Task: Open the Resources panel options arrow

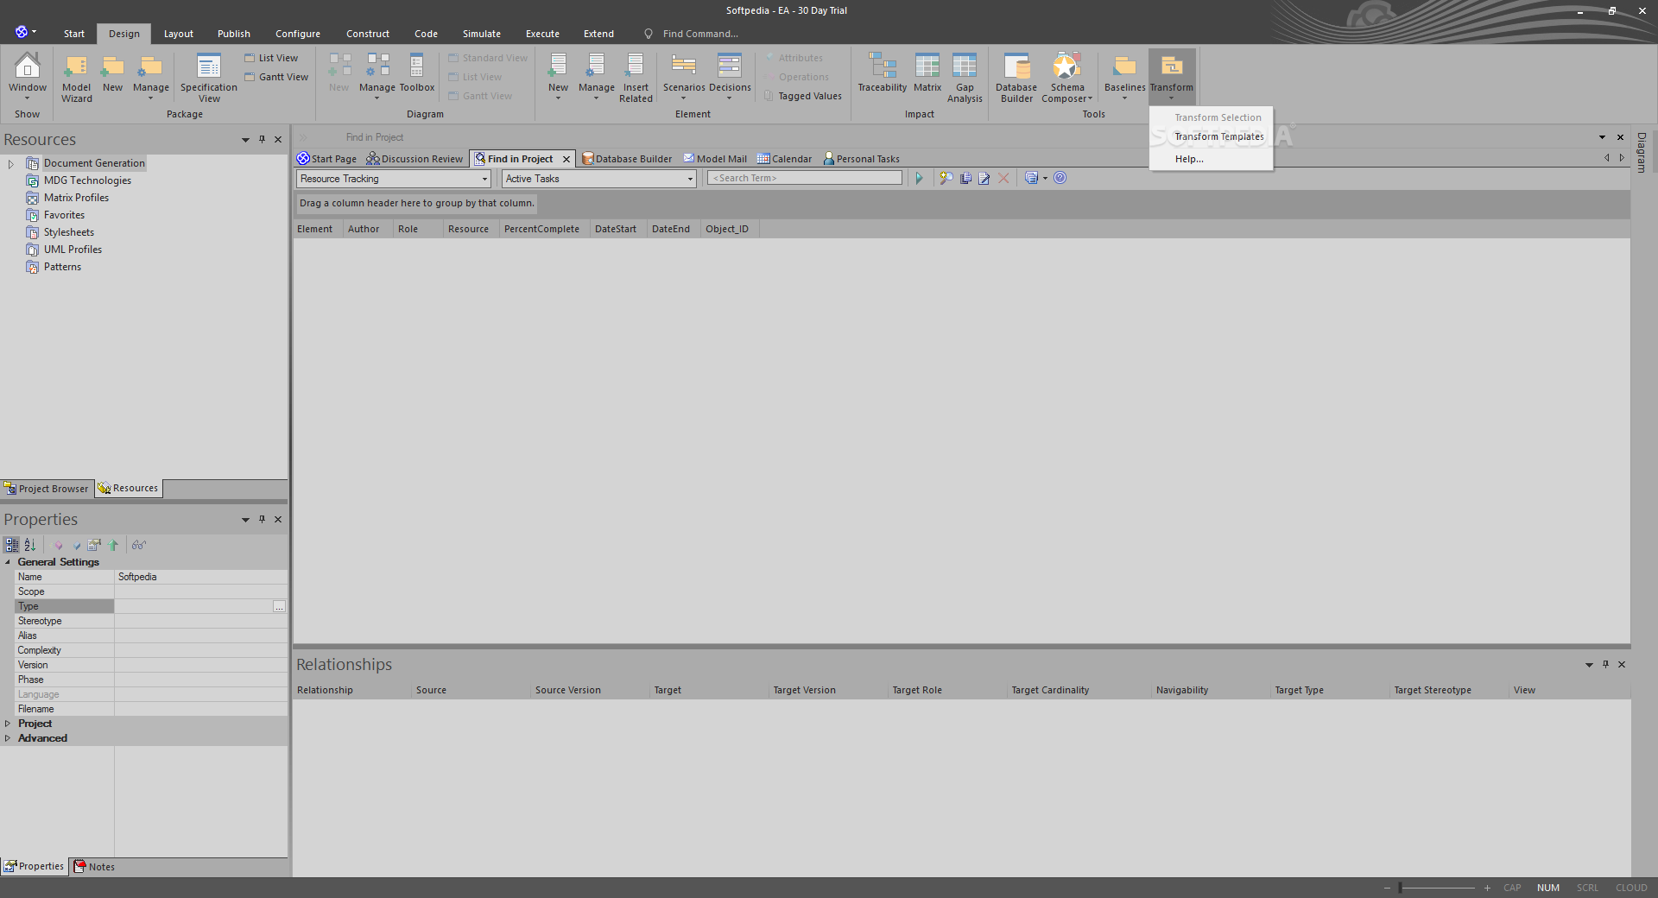Action: pyautogui.click(x=245, y=140)
